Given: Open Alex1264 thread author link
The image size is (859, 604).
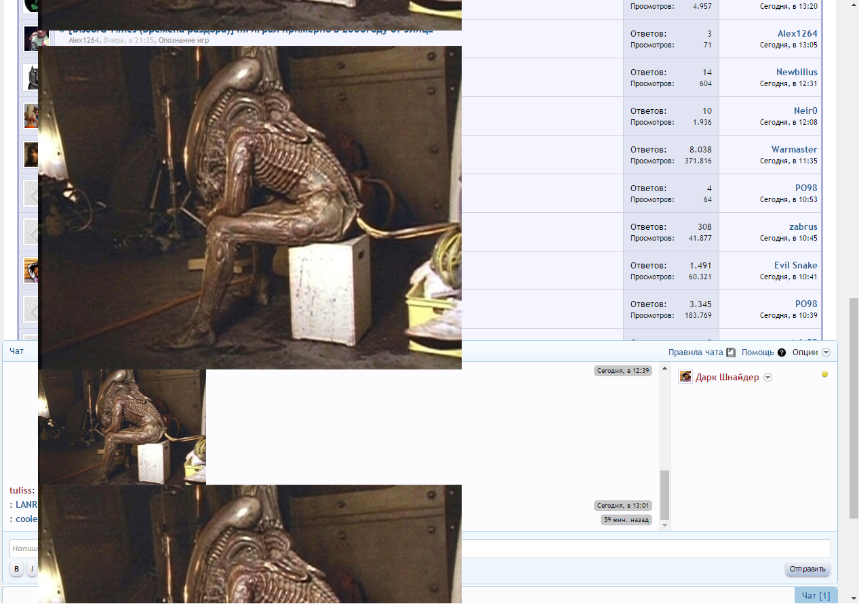Looking at the screenshot, I should click(x=84, y=40).
